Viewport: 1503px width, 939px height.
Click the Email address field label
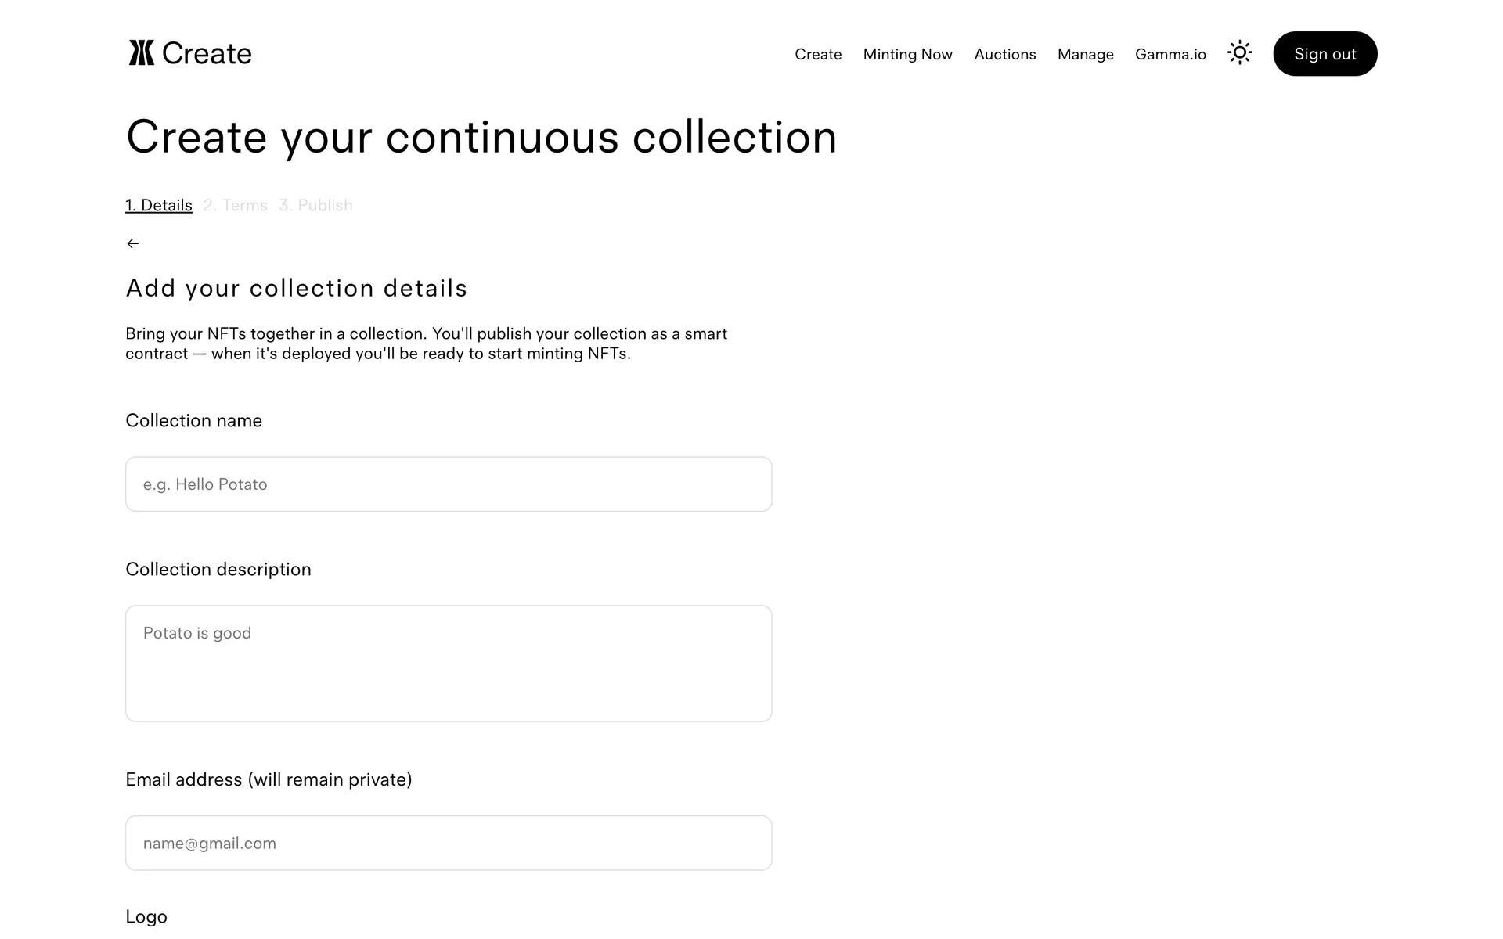pos(269,780)
